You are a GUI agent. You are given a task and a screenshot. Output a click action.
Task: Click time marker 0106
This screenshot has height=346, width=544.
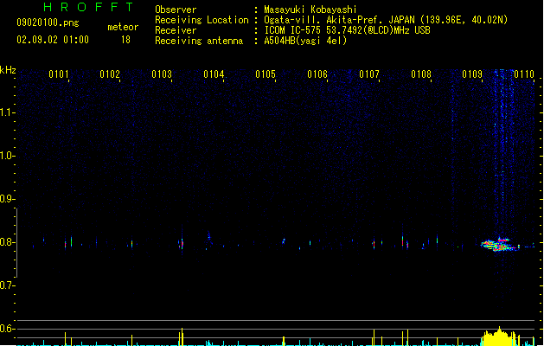pyautogui.click(x=317, y=74)
